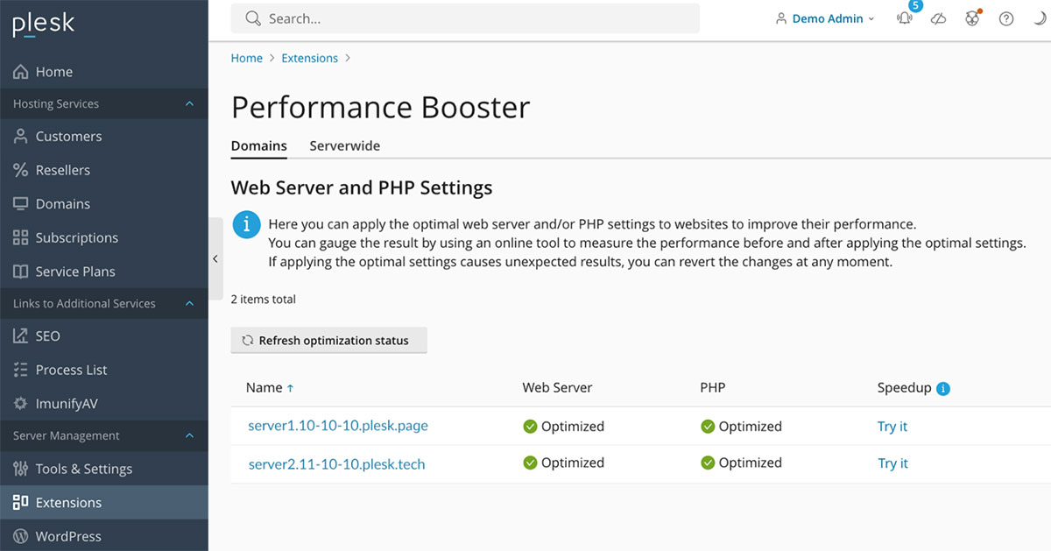The height and width of the screenshot is (551, 1051).
Task: Click into the Search field
Action: click(465, 18)
